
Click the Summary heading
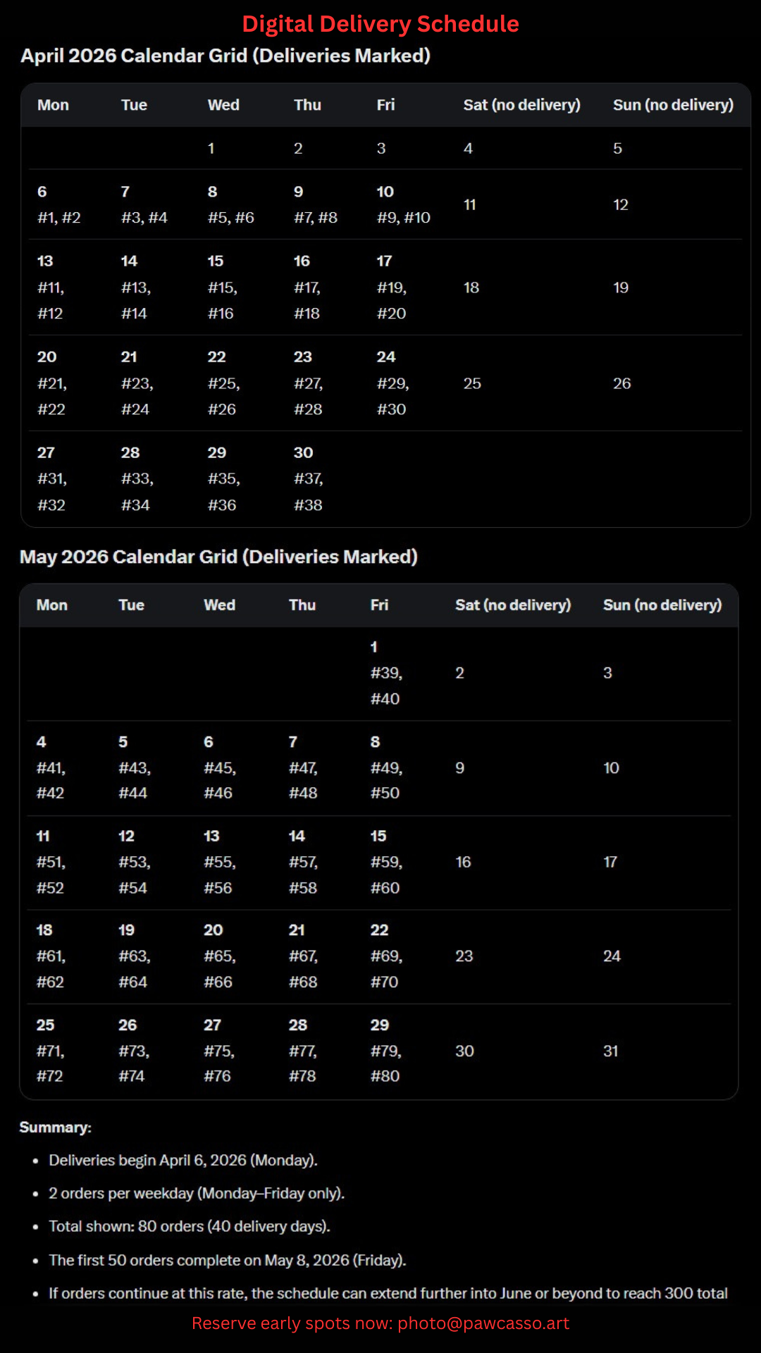tap(55, 1127)
